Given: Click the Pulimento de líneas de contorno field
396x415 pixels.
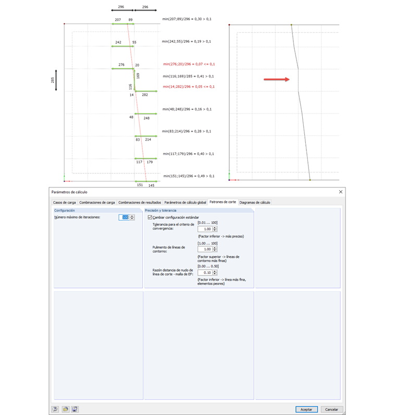Looking at the screenshot, I should click(205, 249).
